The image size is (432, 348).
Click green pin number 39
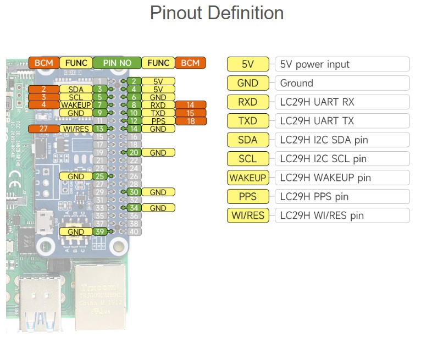tap(99, 231)
